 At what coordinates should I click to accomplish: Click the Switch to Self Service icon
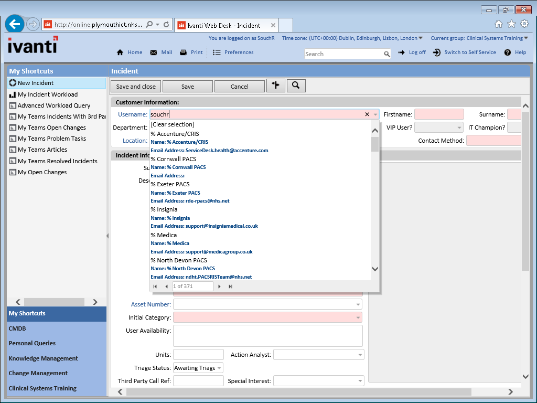[437, 52]
